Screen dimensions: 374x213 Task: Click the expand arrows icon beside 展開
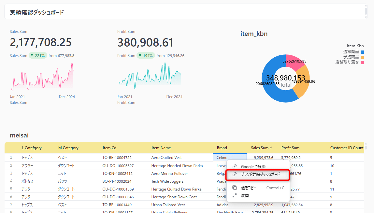pos(235,195)
